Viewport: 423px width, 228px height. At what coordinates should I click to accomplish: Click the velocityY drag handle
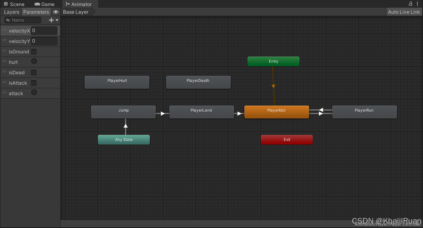coord(4,41)
